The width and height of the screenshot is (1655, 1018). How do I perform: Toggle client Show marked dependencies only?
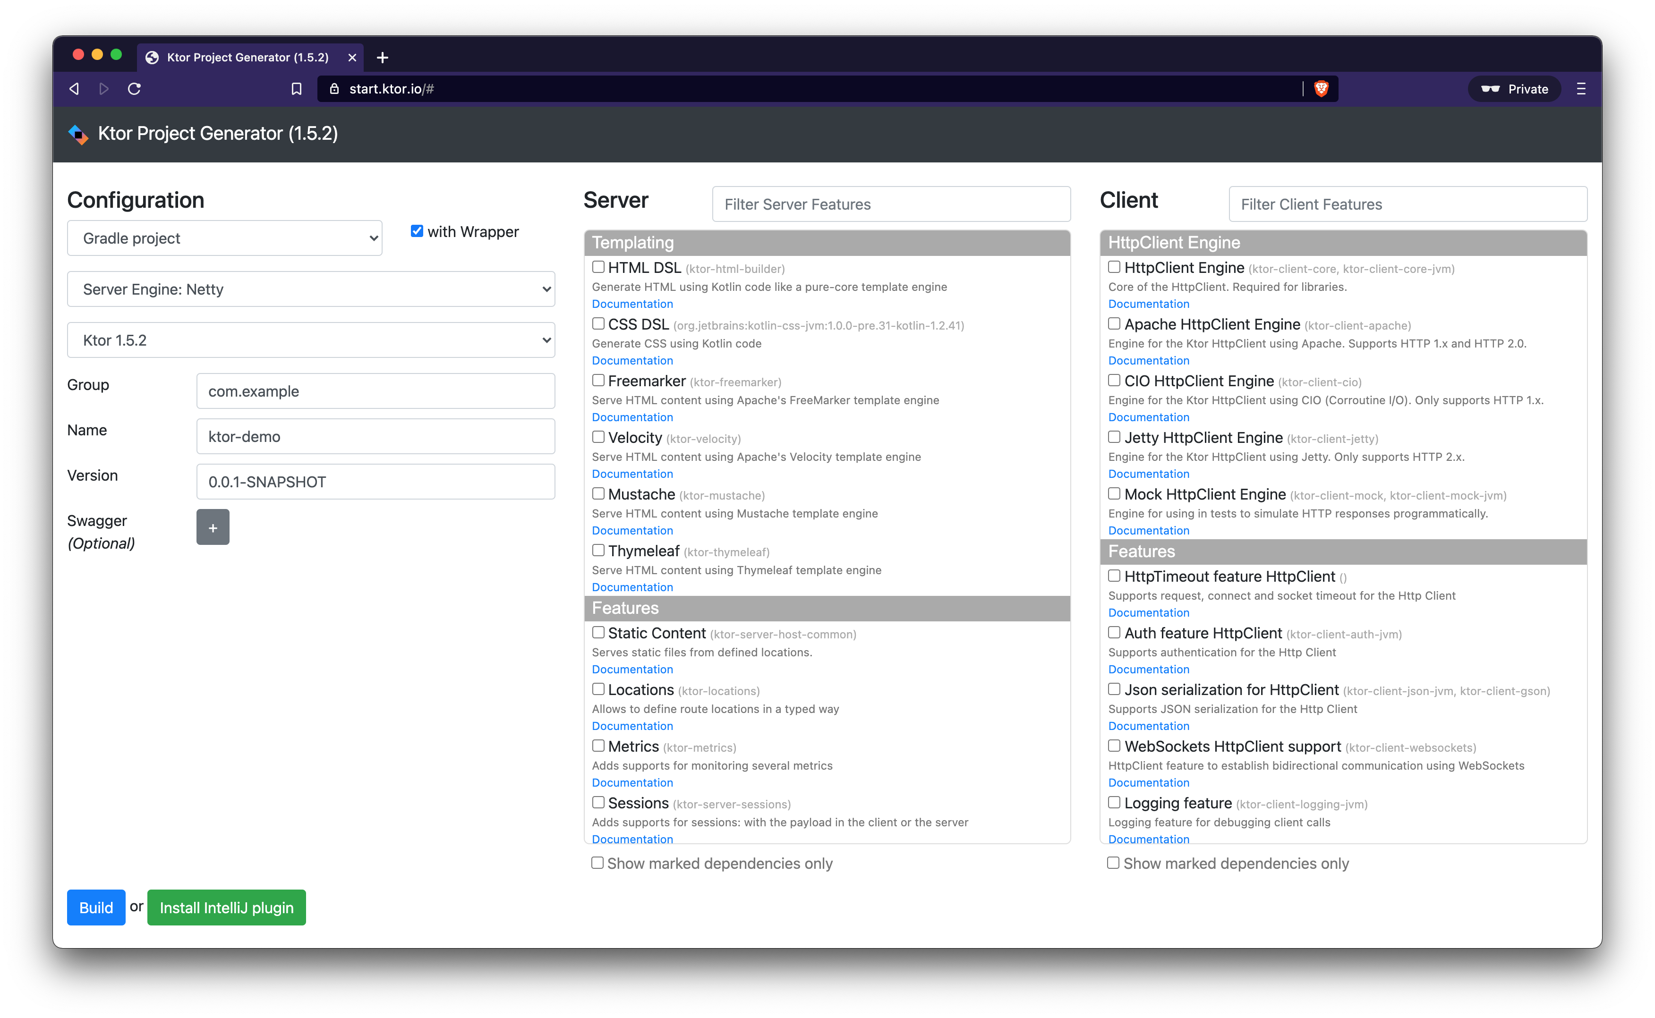click(1114, 863)
